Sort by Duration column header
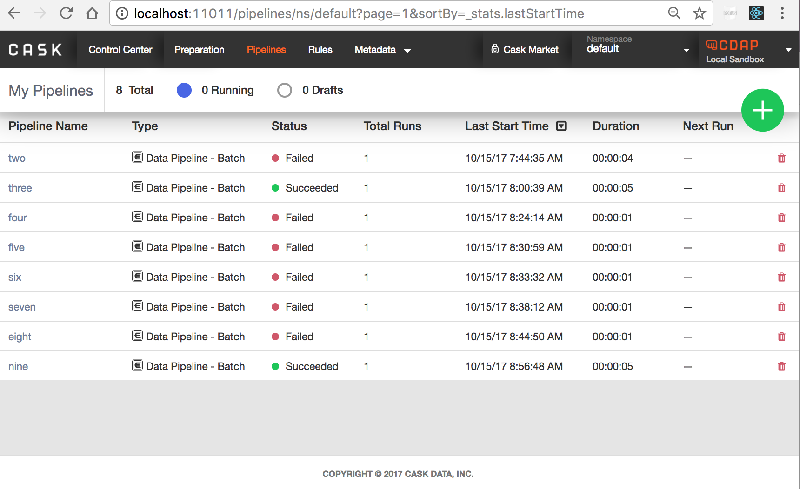This screenshot has height=489, width=800. pyautogui.click(x=616, y=126)
